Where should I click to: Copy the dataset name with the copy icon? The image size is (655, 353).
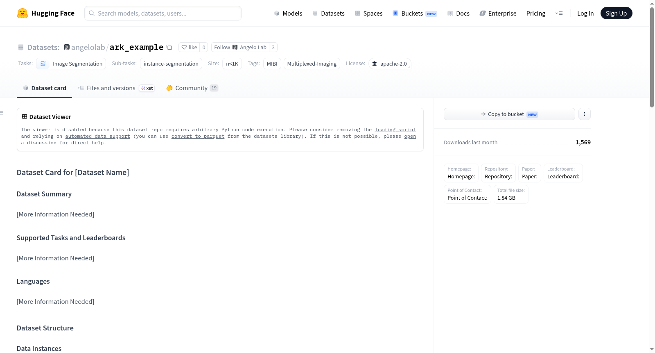(x=169, y=47)
